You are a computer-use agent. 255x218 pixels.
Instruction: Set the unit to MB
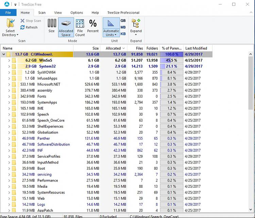tap(123, 27)
